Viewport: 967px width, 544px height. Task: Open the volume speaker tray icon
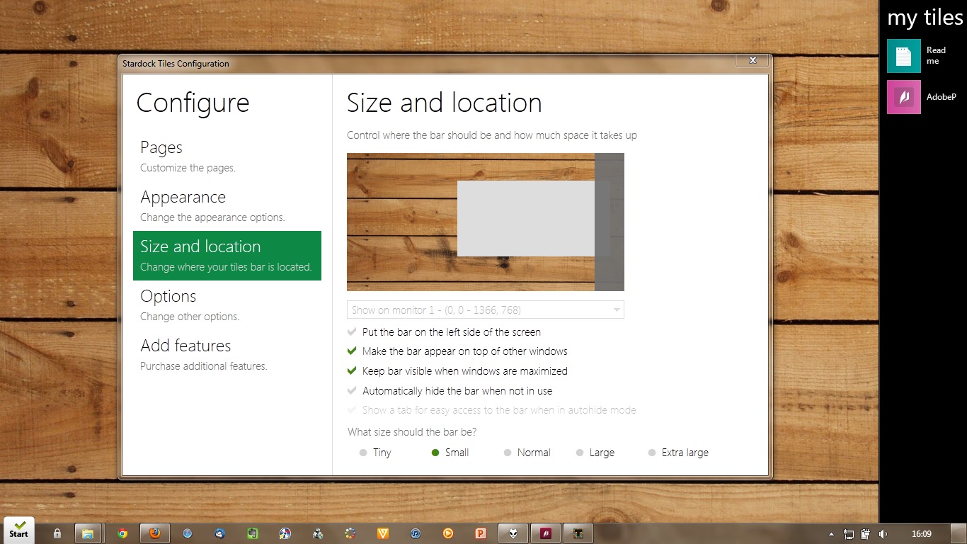click(883, 533)
